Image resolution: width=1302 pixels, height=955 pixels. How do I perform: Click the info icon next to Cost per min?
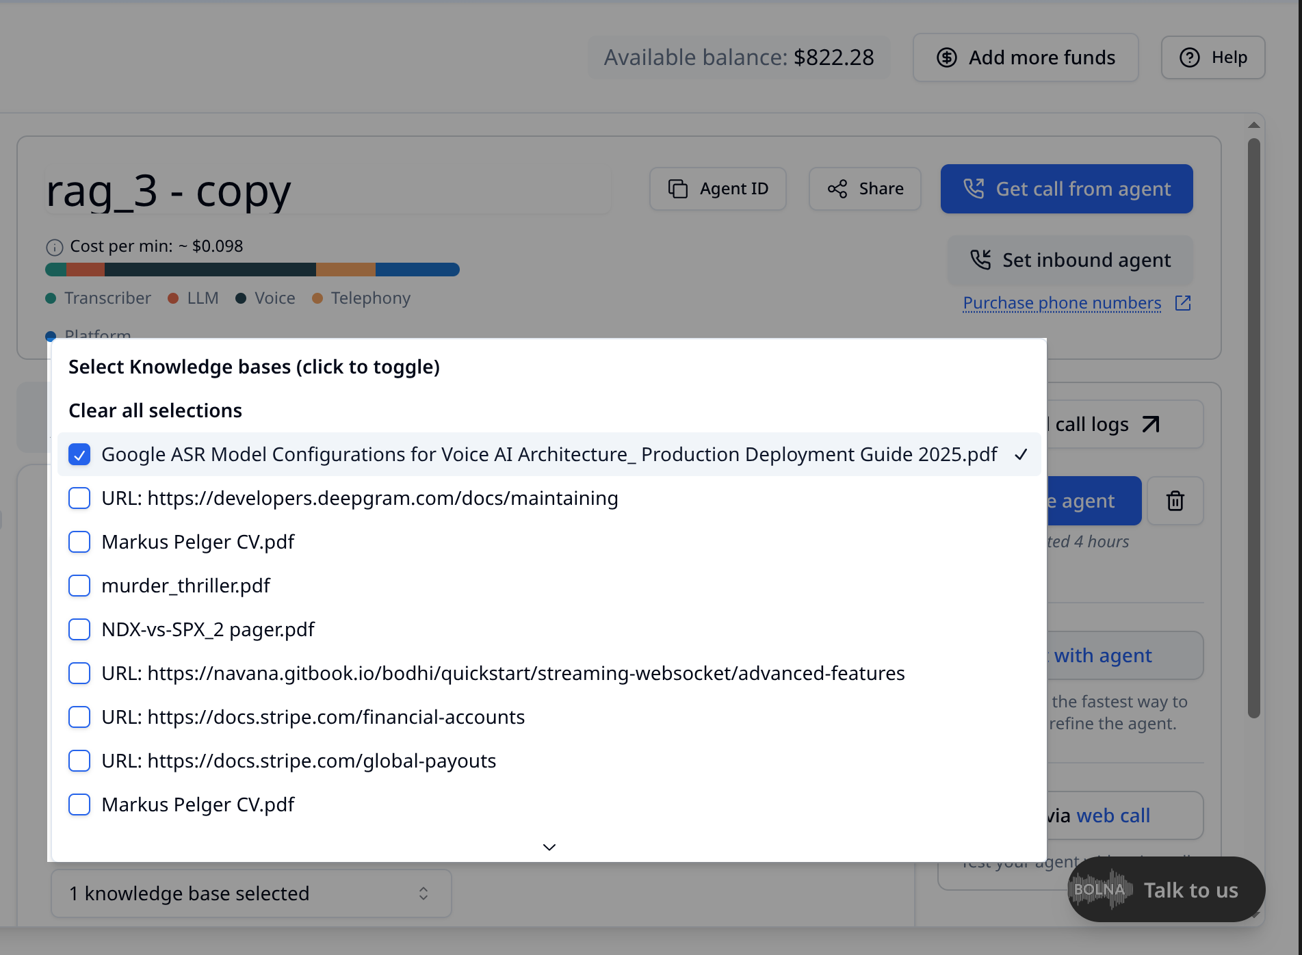pyautogui.click(x=54, y=246)
